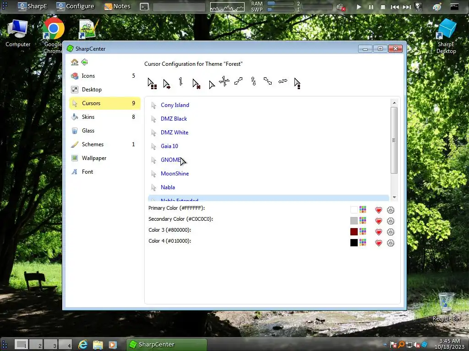Viewport: 469px width, 351px height.
Task: Click the heart icon for Color 3
Action: 379,232
